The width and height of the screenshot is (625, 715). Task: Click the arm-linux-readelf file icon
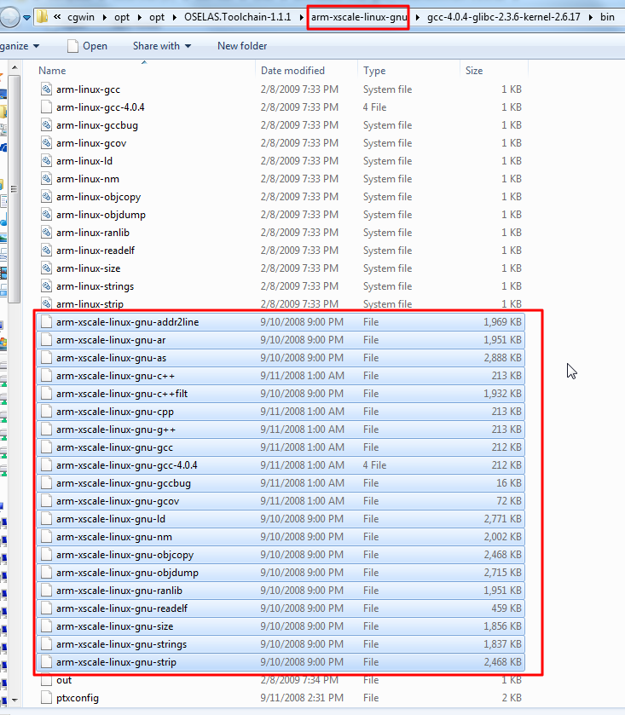(x=46, y=251)
